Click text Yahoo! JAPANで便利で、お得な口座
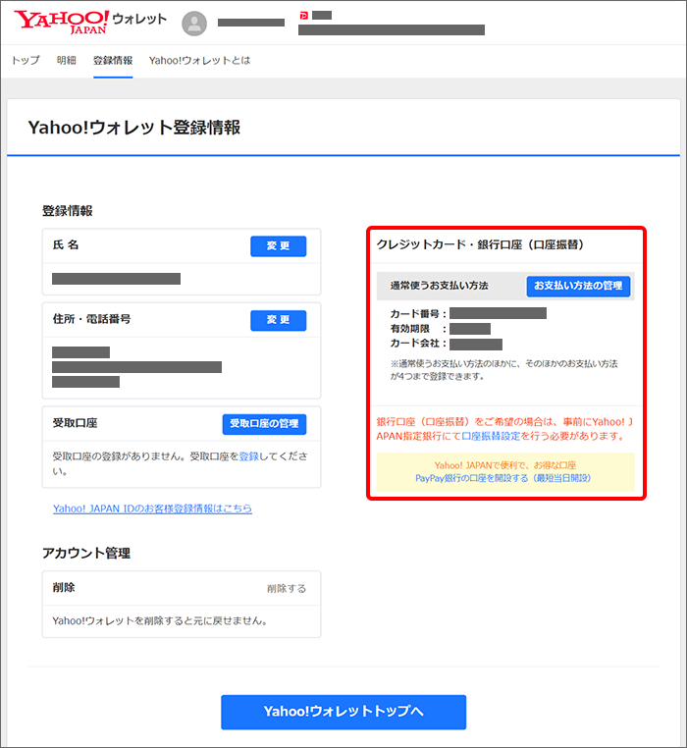687x748 pixels. tap(505, 465)
